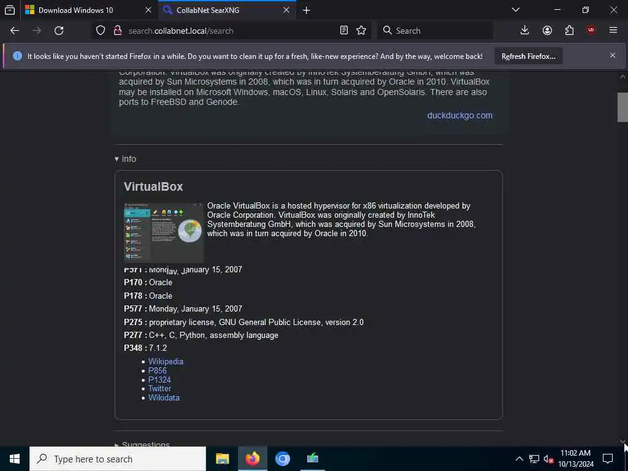
Task: Close the CollabNet SearXNG tab
Action: click(286, 10)
